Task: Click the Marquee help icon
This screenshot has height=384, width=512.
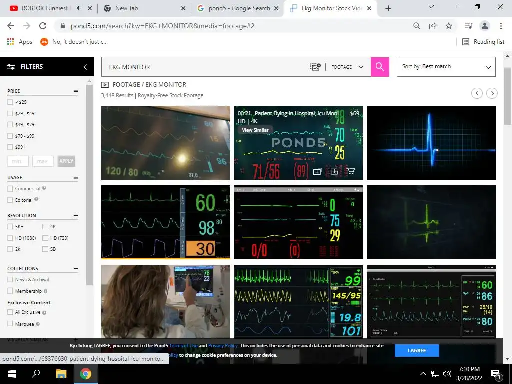Action: pyautogui.click(x=38, y=324)
